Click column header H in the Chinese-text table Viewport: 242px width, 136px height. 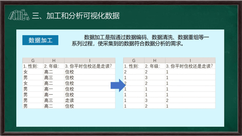pyautogui.click(x=54, y=60)
